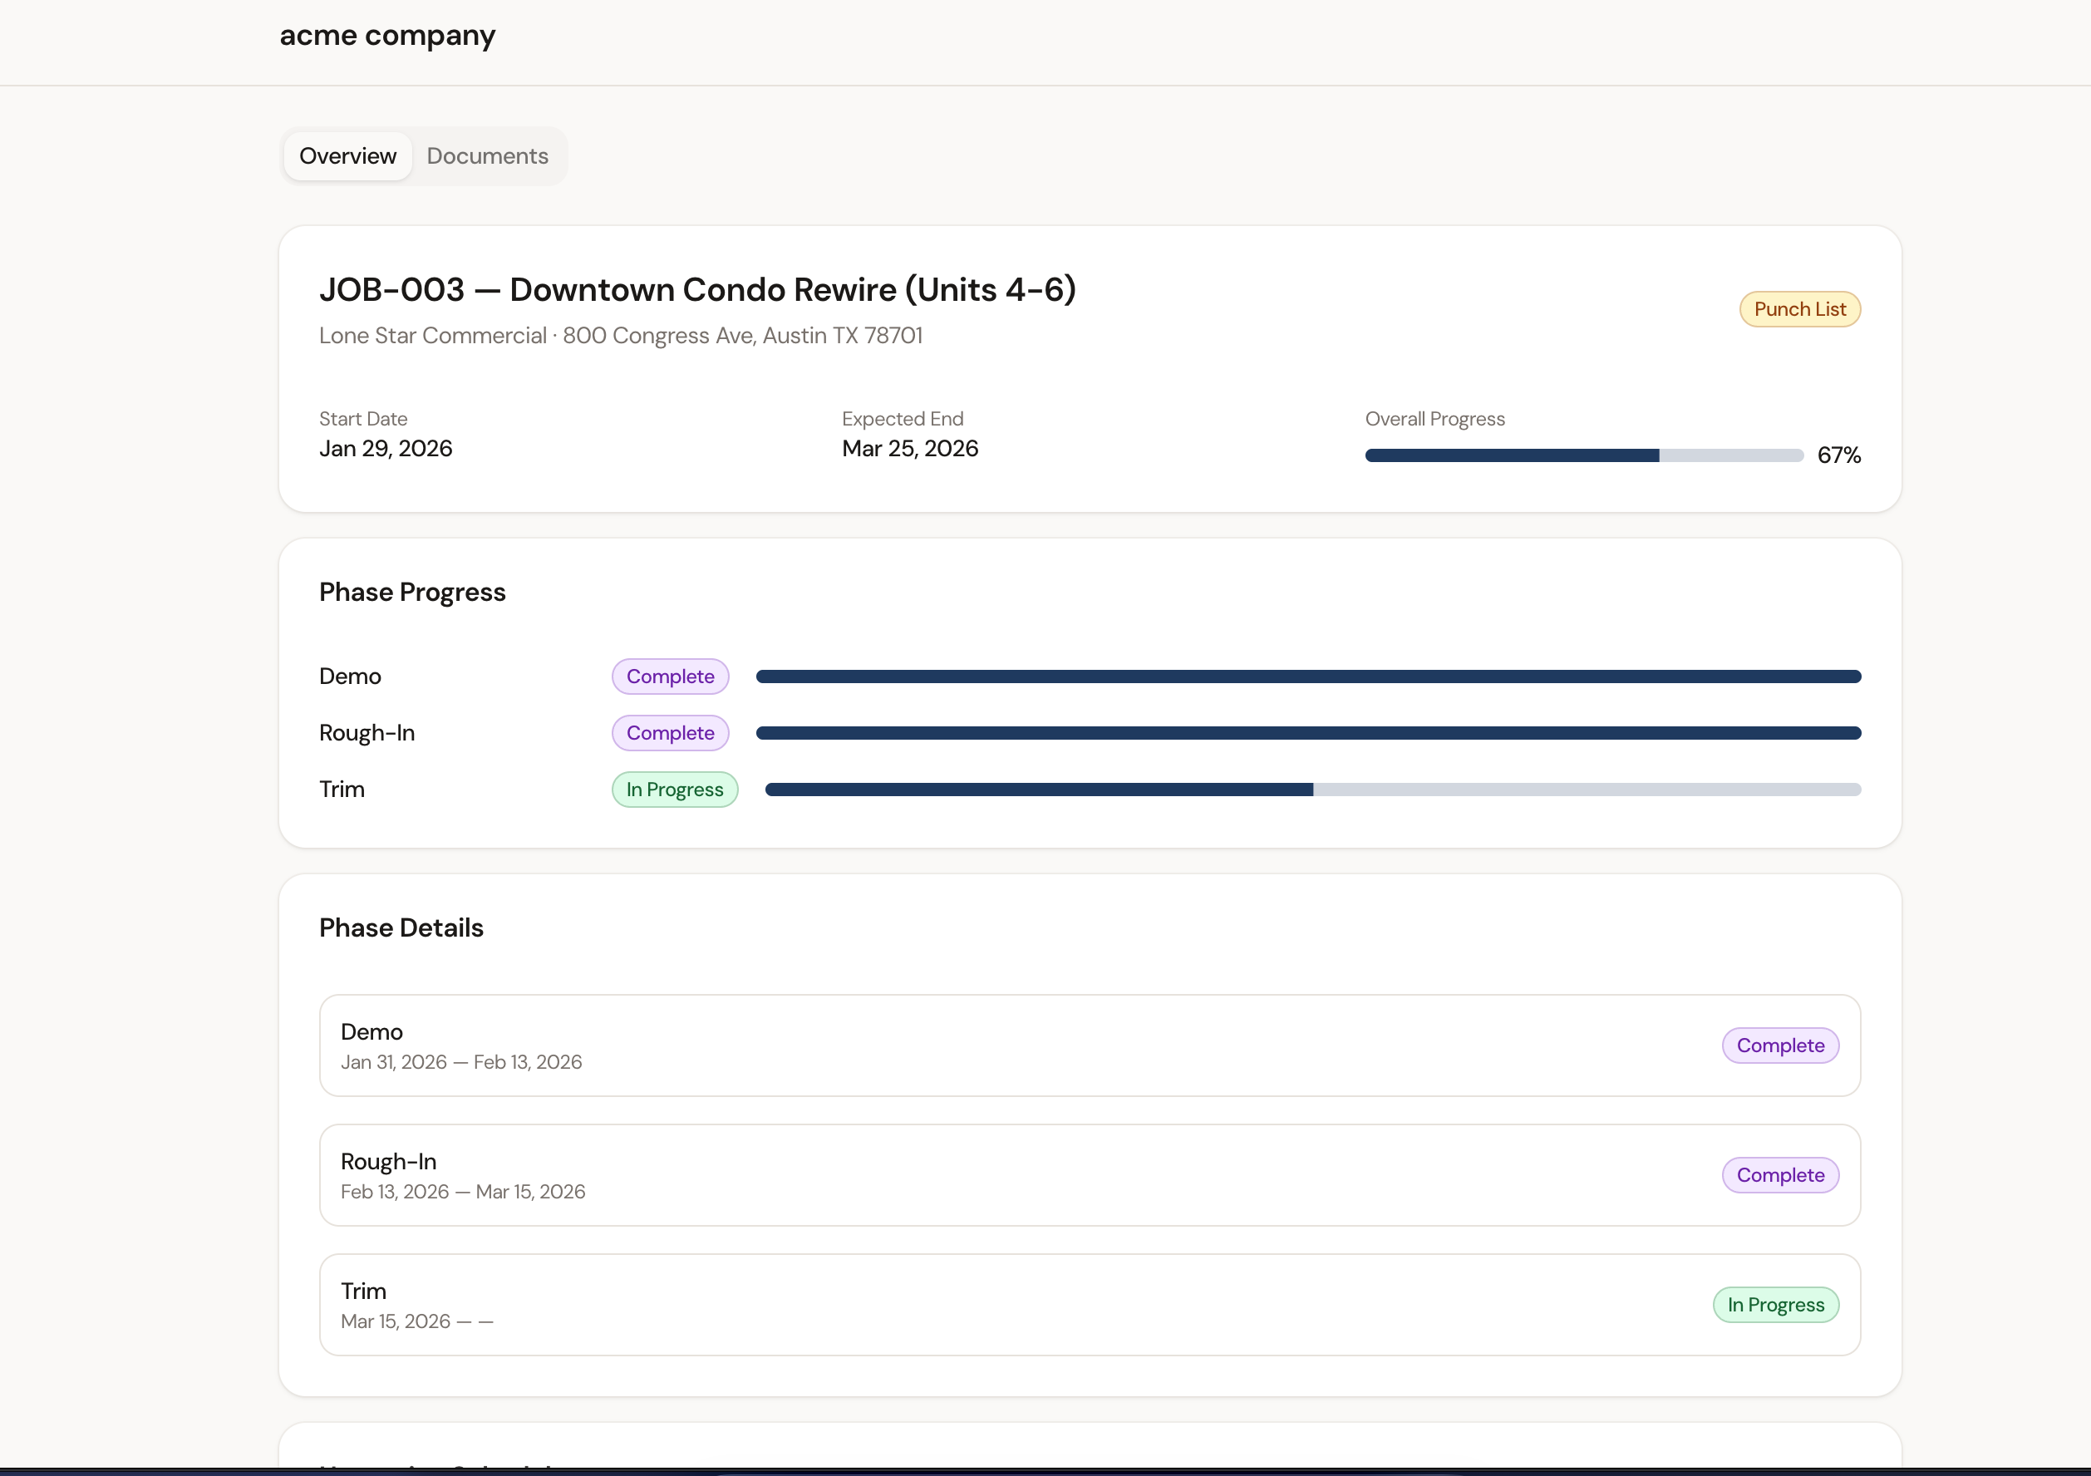The width and height of the screenshot is (2091, 1476).
Task: Open the Demo phase details card
Action: pyautogui.click(x=1001, y=1045)
